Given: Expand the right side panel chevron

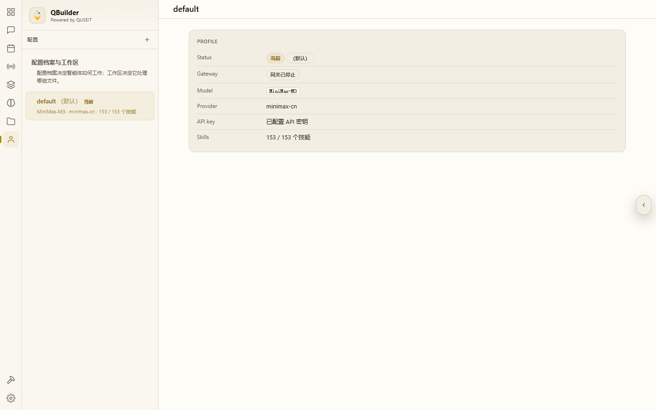Looking at the screenshot, I should (x=644, y=205).
